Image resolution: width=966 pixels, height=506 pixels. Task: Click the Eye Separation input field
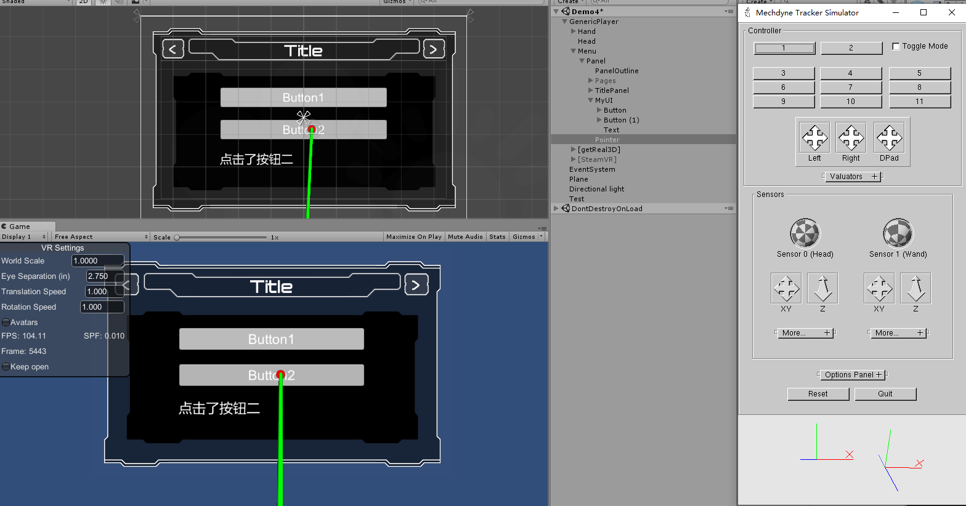pyautogui.click(x=105, y=276)
